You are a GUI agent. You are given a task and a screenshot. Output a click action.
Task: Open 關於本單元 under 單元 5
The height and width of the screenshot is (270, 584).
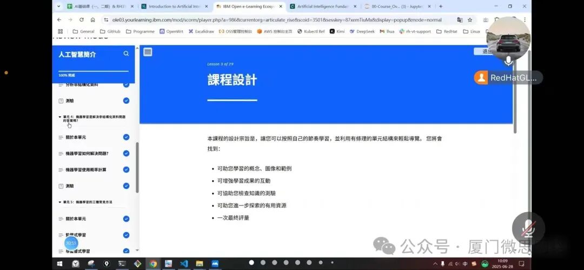point(76,219)
